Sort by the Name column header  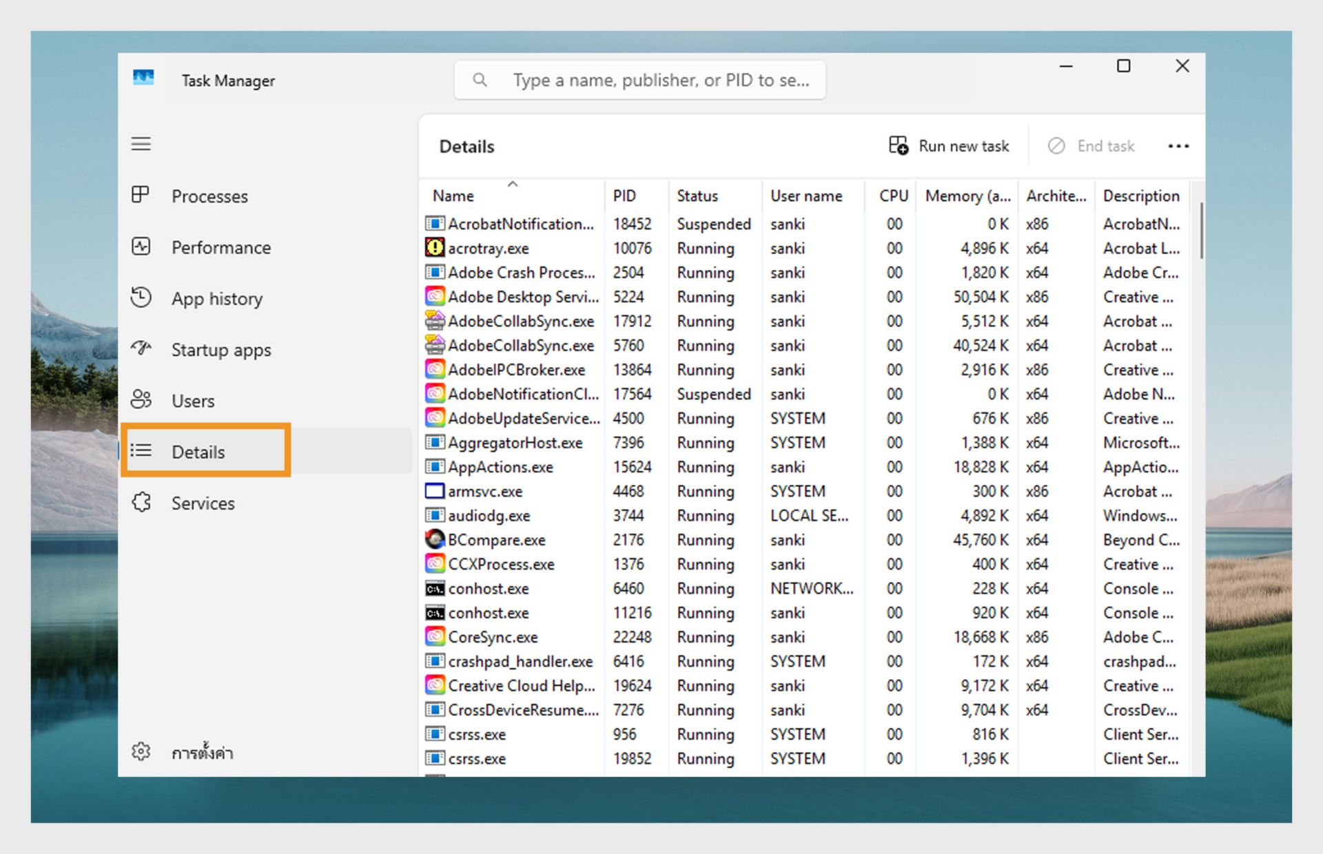tap(453, 196)
